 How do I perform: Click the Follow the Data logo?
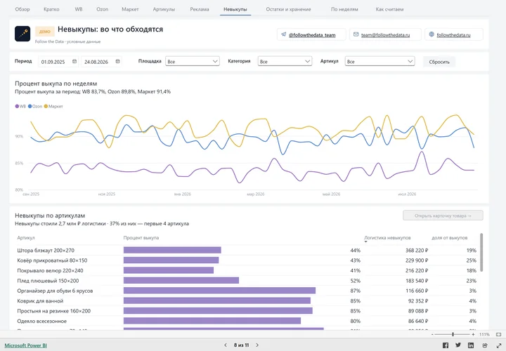click(x=22, y=34)
